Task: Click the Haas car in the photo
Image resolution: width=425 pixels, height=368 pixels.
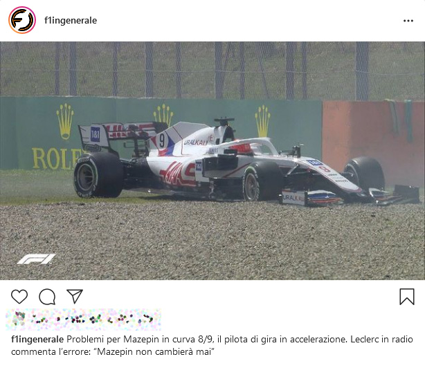Action: (246, 164)
